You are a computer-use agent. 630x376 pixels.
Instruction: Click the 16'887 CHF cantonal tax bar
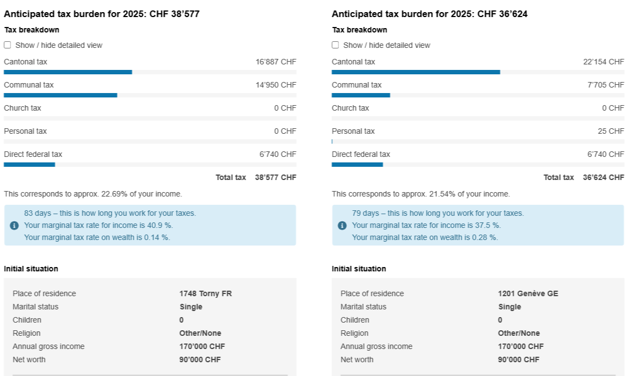click(68, 72)
